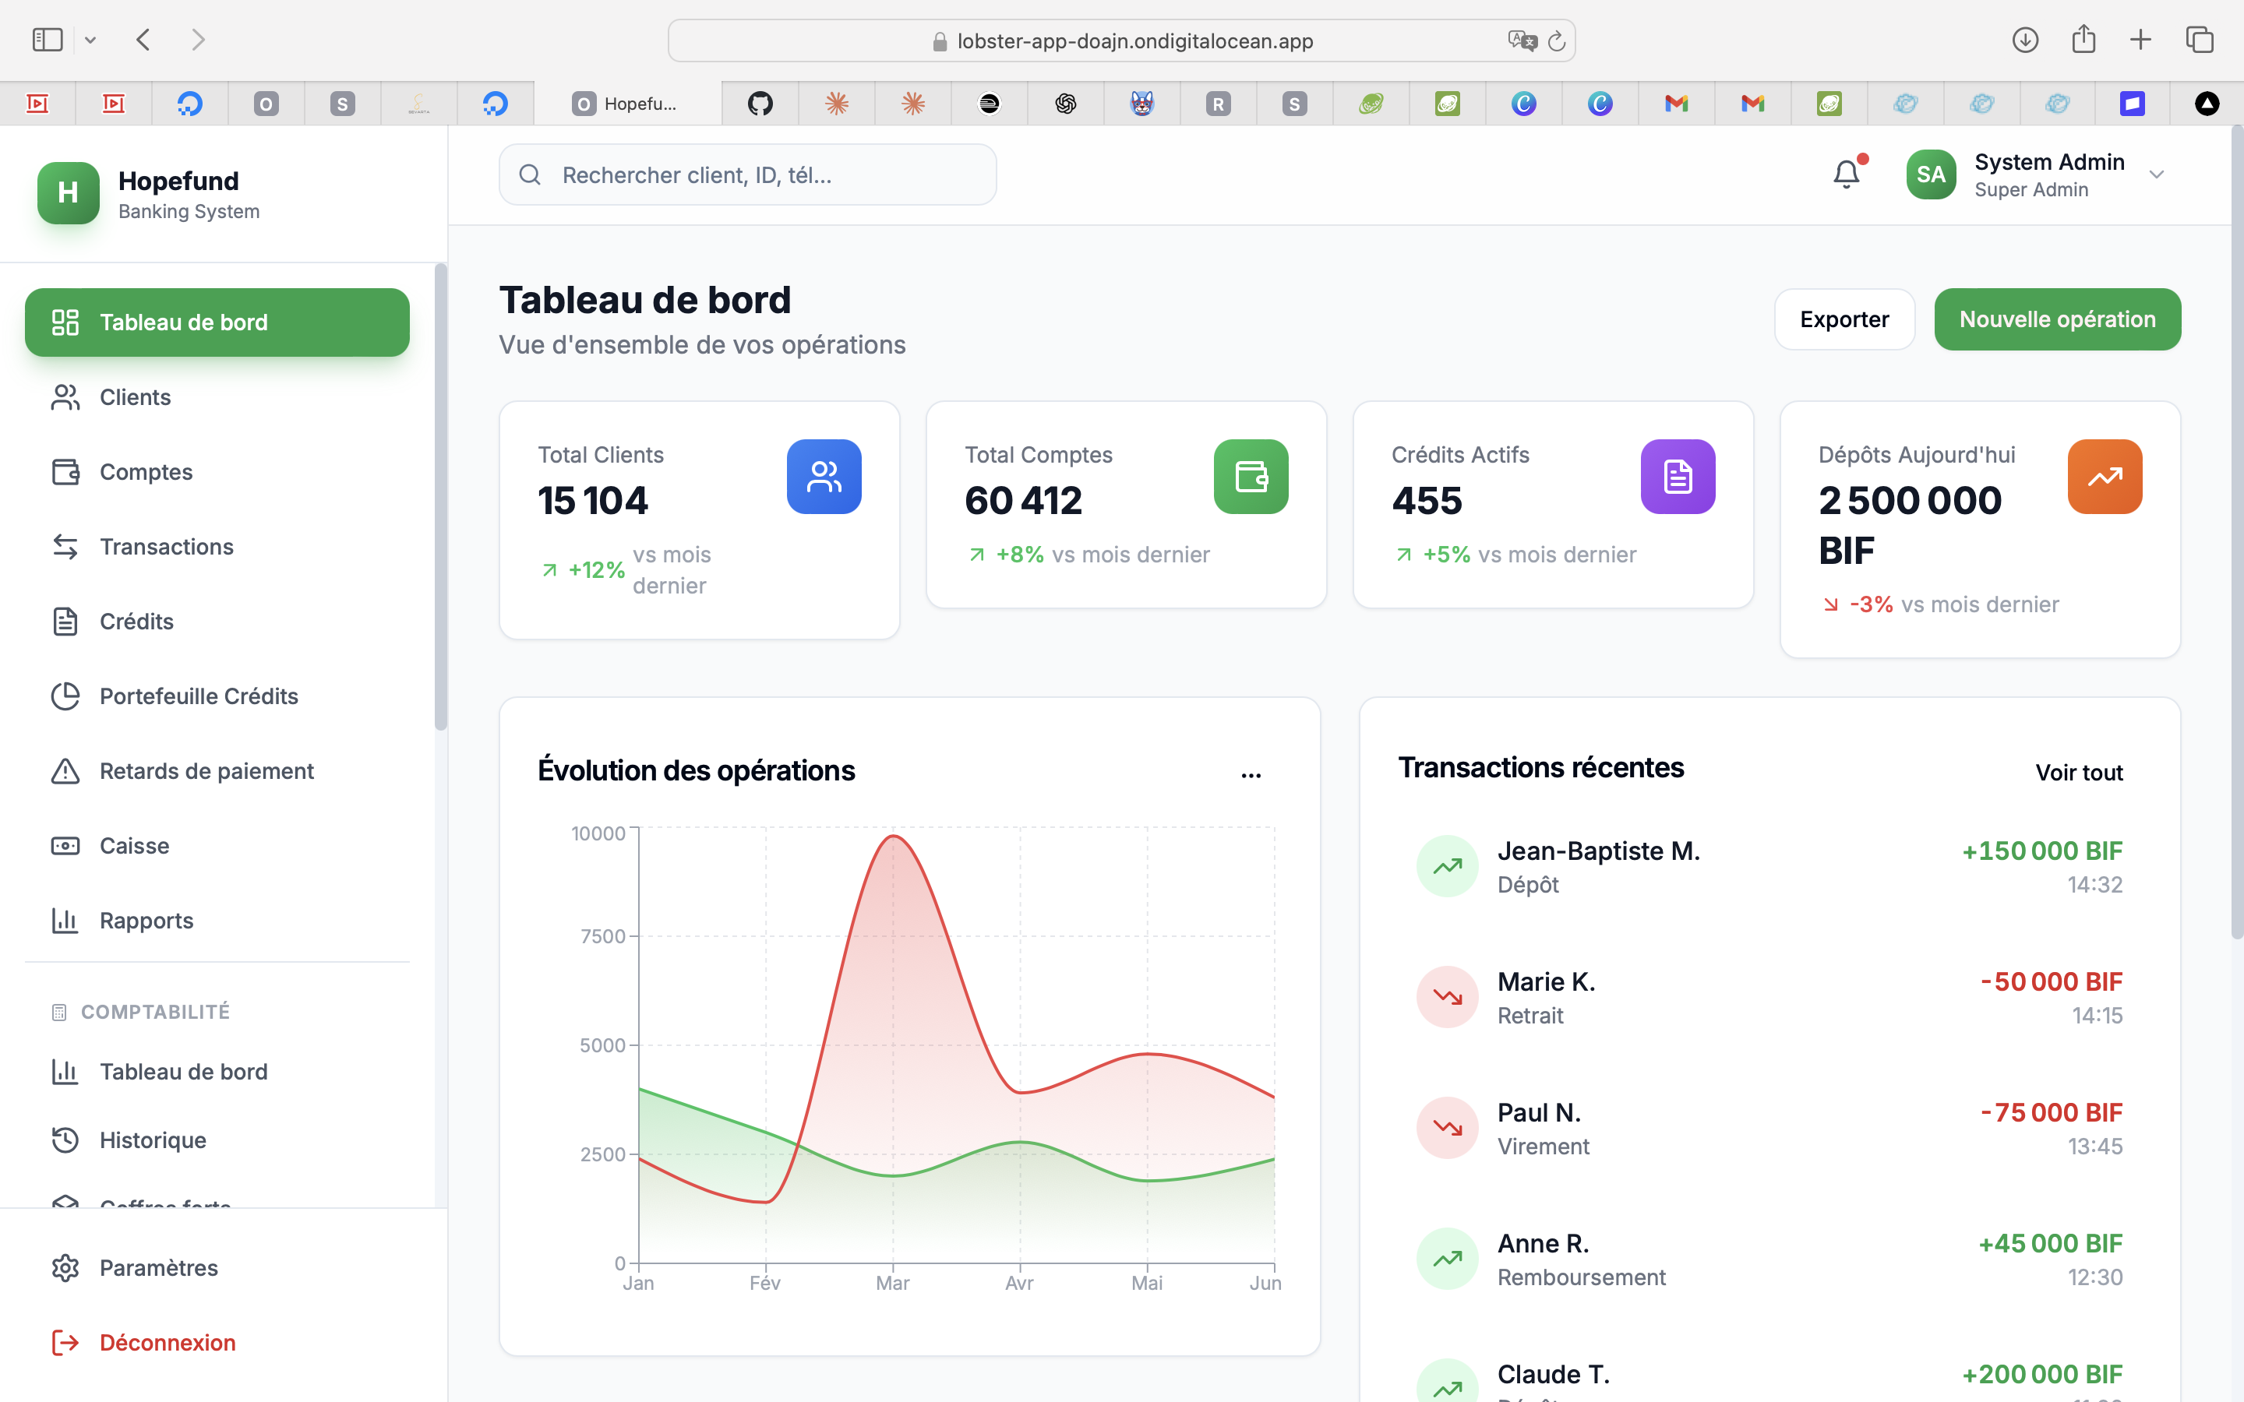This screenshot has height=1402, width=2244.
Task: Select Retards de paiement warning icon
Action: click(65, 770)
